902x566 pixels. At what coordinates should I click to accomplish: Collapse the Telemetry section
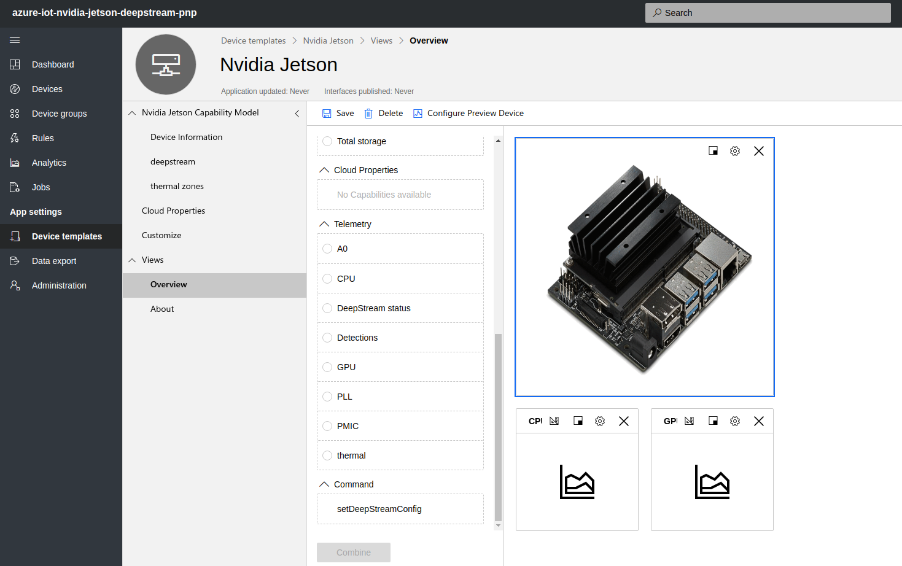324,224
